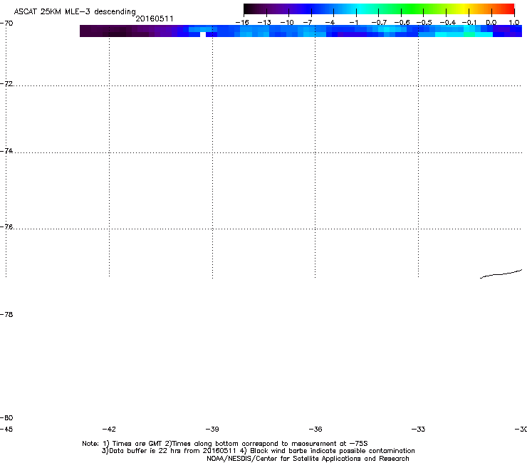Viewport: 527px width, 463px height.
Task: Click the -42 longitude label
Action: (109, 429)
